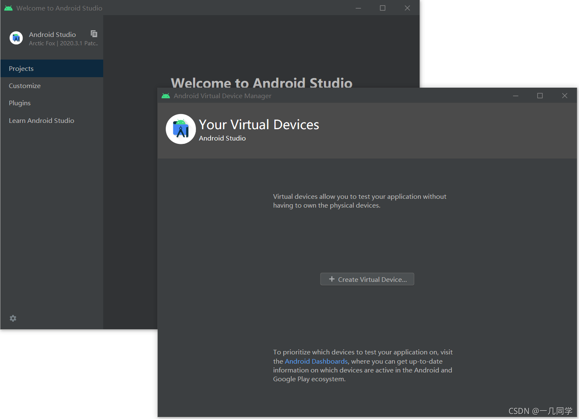The height and width of the screenshot is (419, 579).
Task: Click the 'Android Virtual Device Manager' title text
Action: tap(222, 96)
